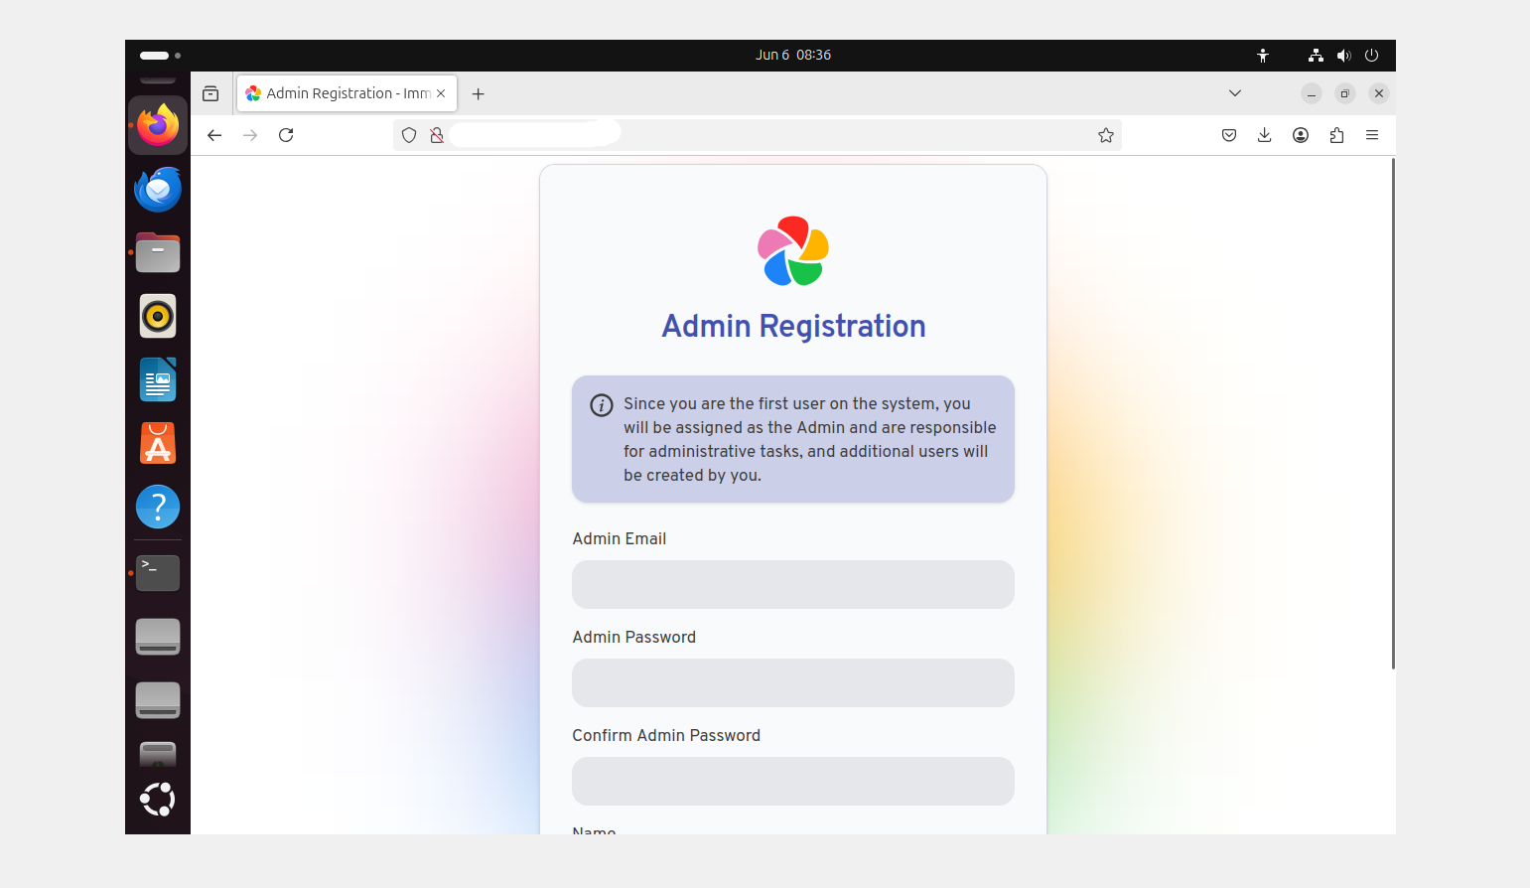
Task: Open the Firefox account menu
Action: tap(1301, 135)
